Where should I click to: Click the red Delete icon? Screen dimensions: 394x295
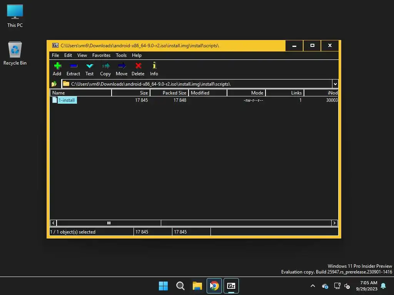click(138, 66)
